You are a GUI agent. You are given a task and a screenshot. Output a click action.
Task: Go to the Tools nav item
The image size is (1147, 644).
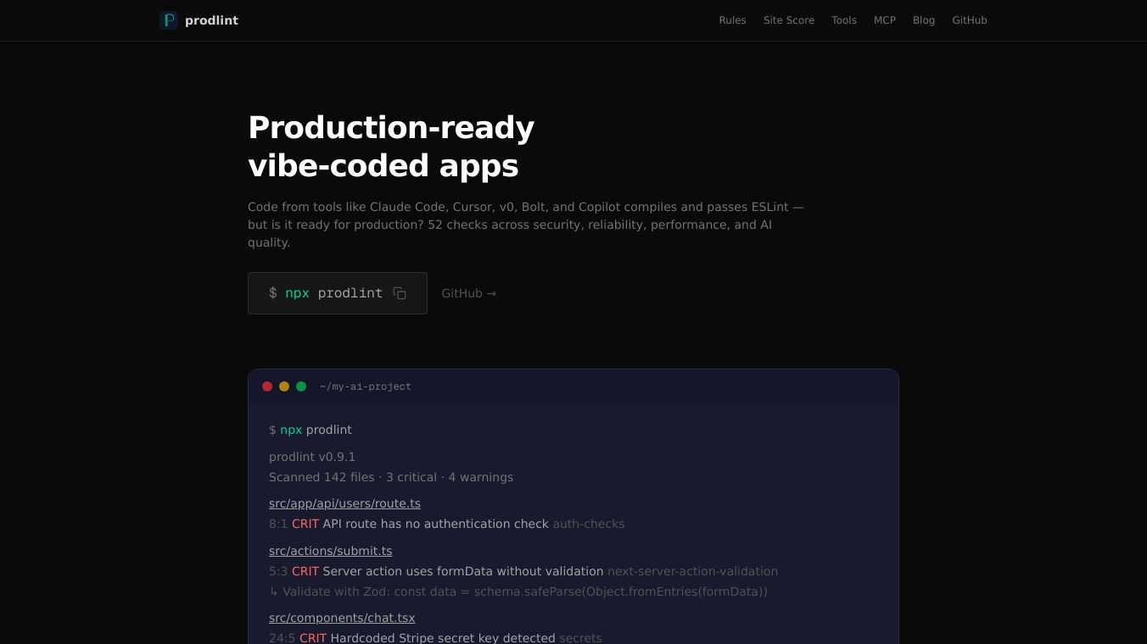844,20
